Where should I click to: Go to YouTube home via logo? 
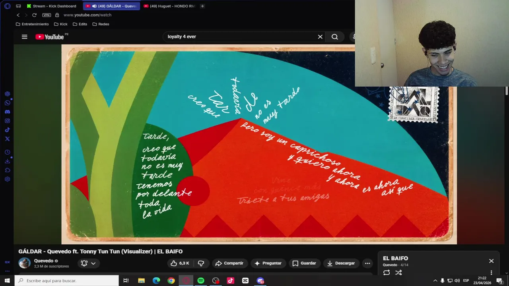(x=50, y=37)
